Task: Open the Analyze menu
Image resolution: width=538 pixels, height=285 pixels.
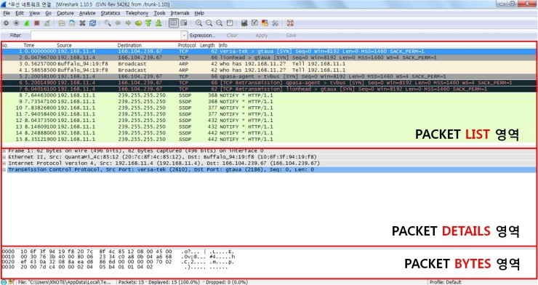Action: (87, 13)
